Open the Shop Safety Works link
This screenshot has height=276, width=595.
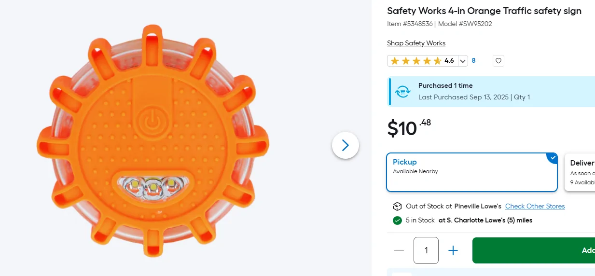pos(416,43)
